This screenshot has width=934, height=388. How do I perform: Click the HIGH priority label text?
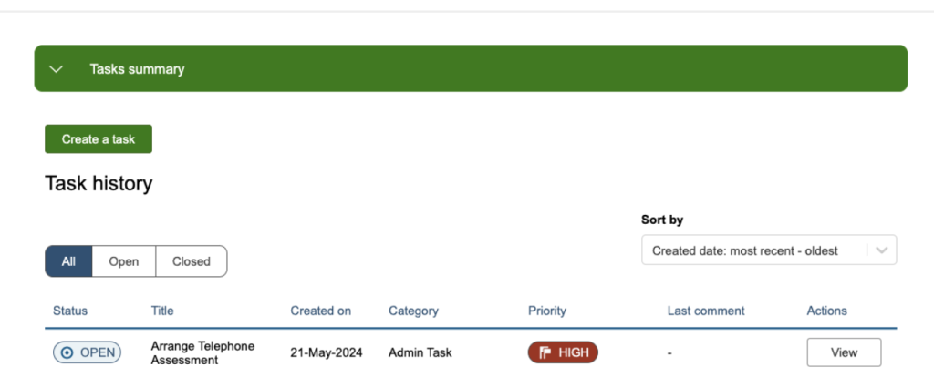click(574, 352)
